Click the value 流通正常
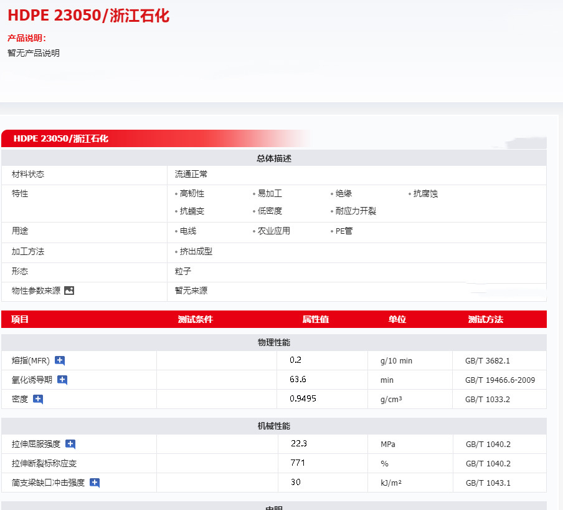563x510 pixels. [191, 175]
